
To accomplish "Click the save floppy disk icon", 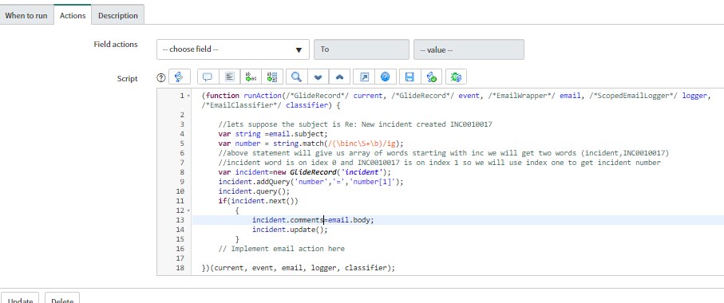I will coord(409,77).
